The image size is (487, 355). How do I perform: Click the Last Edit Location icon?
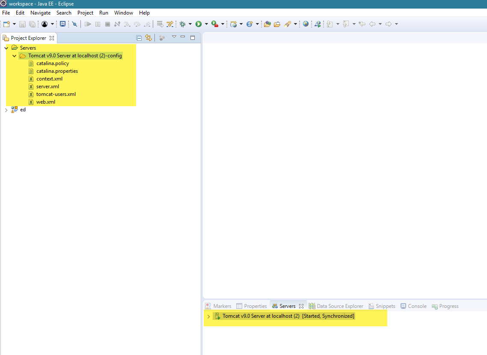click(x=362, y=24)
